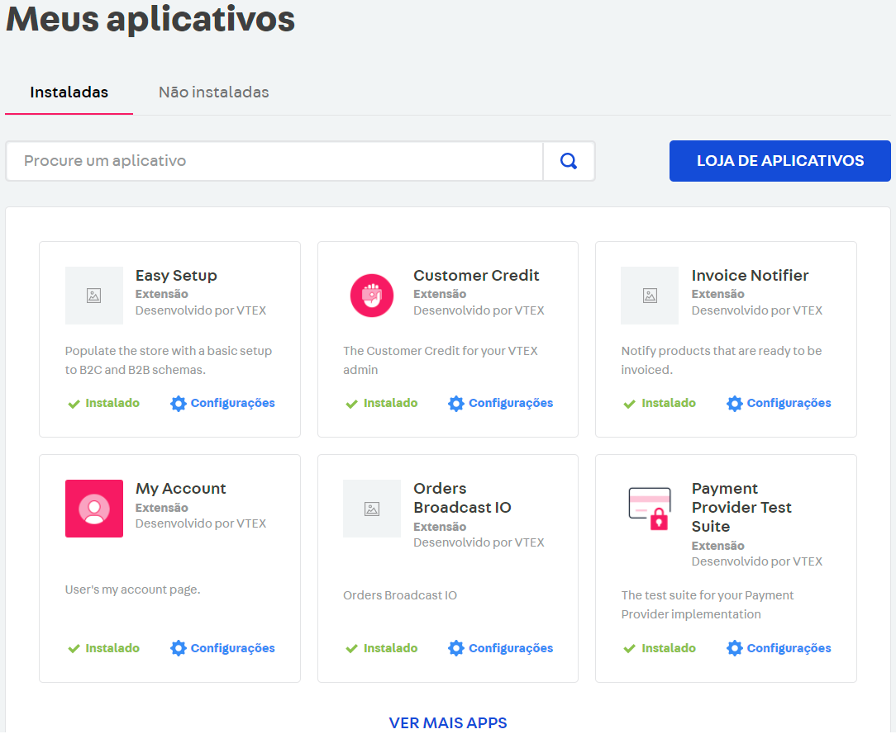
Task: Click the Easy Setup placeholder image icon
Action: tap(94, 296)
